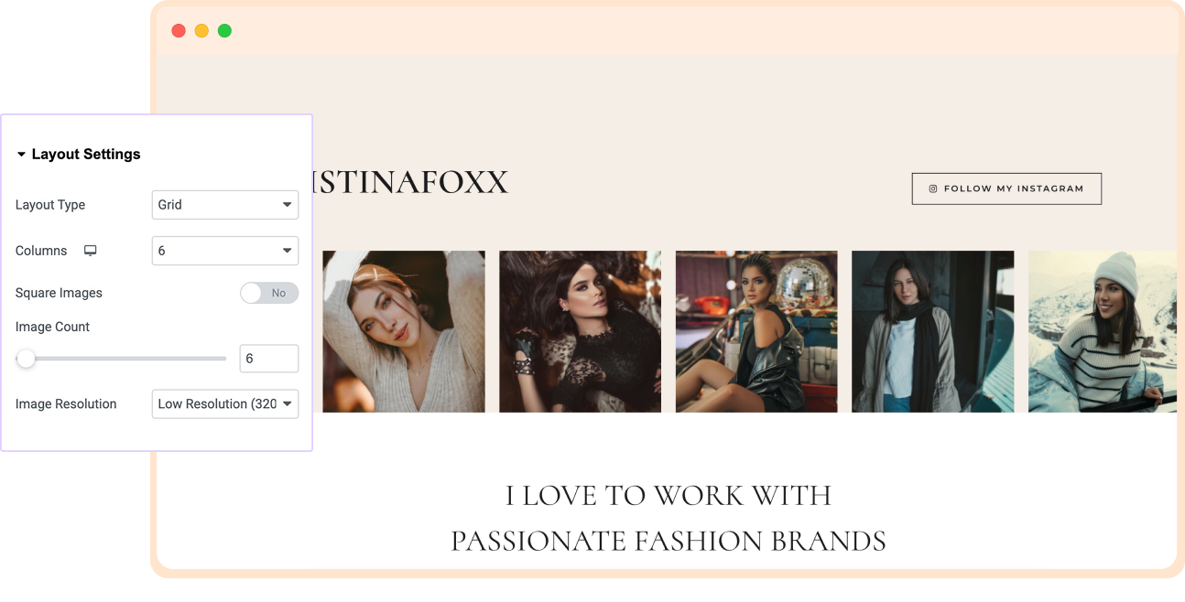Click the green maximize window dot
1185x602 pixels.
(x=224, y=31)
